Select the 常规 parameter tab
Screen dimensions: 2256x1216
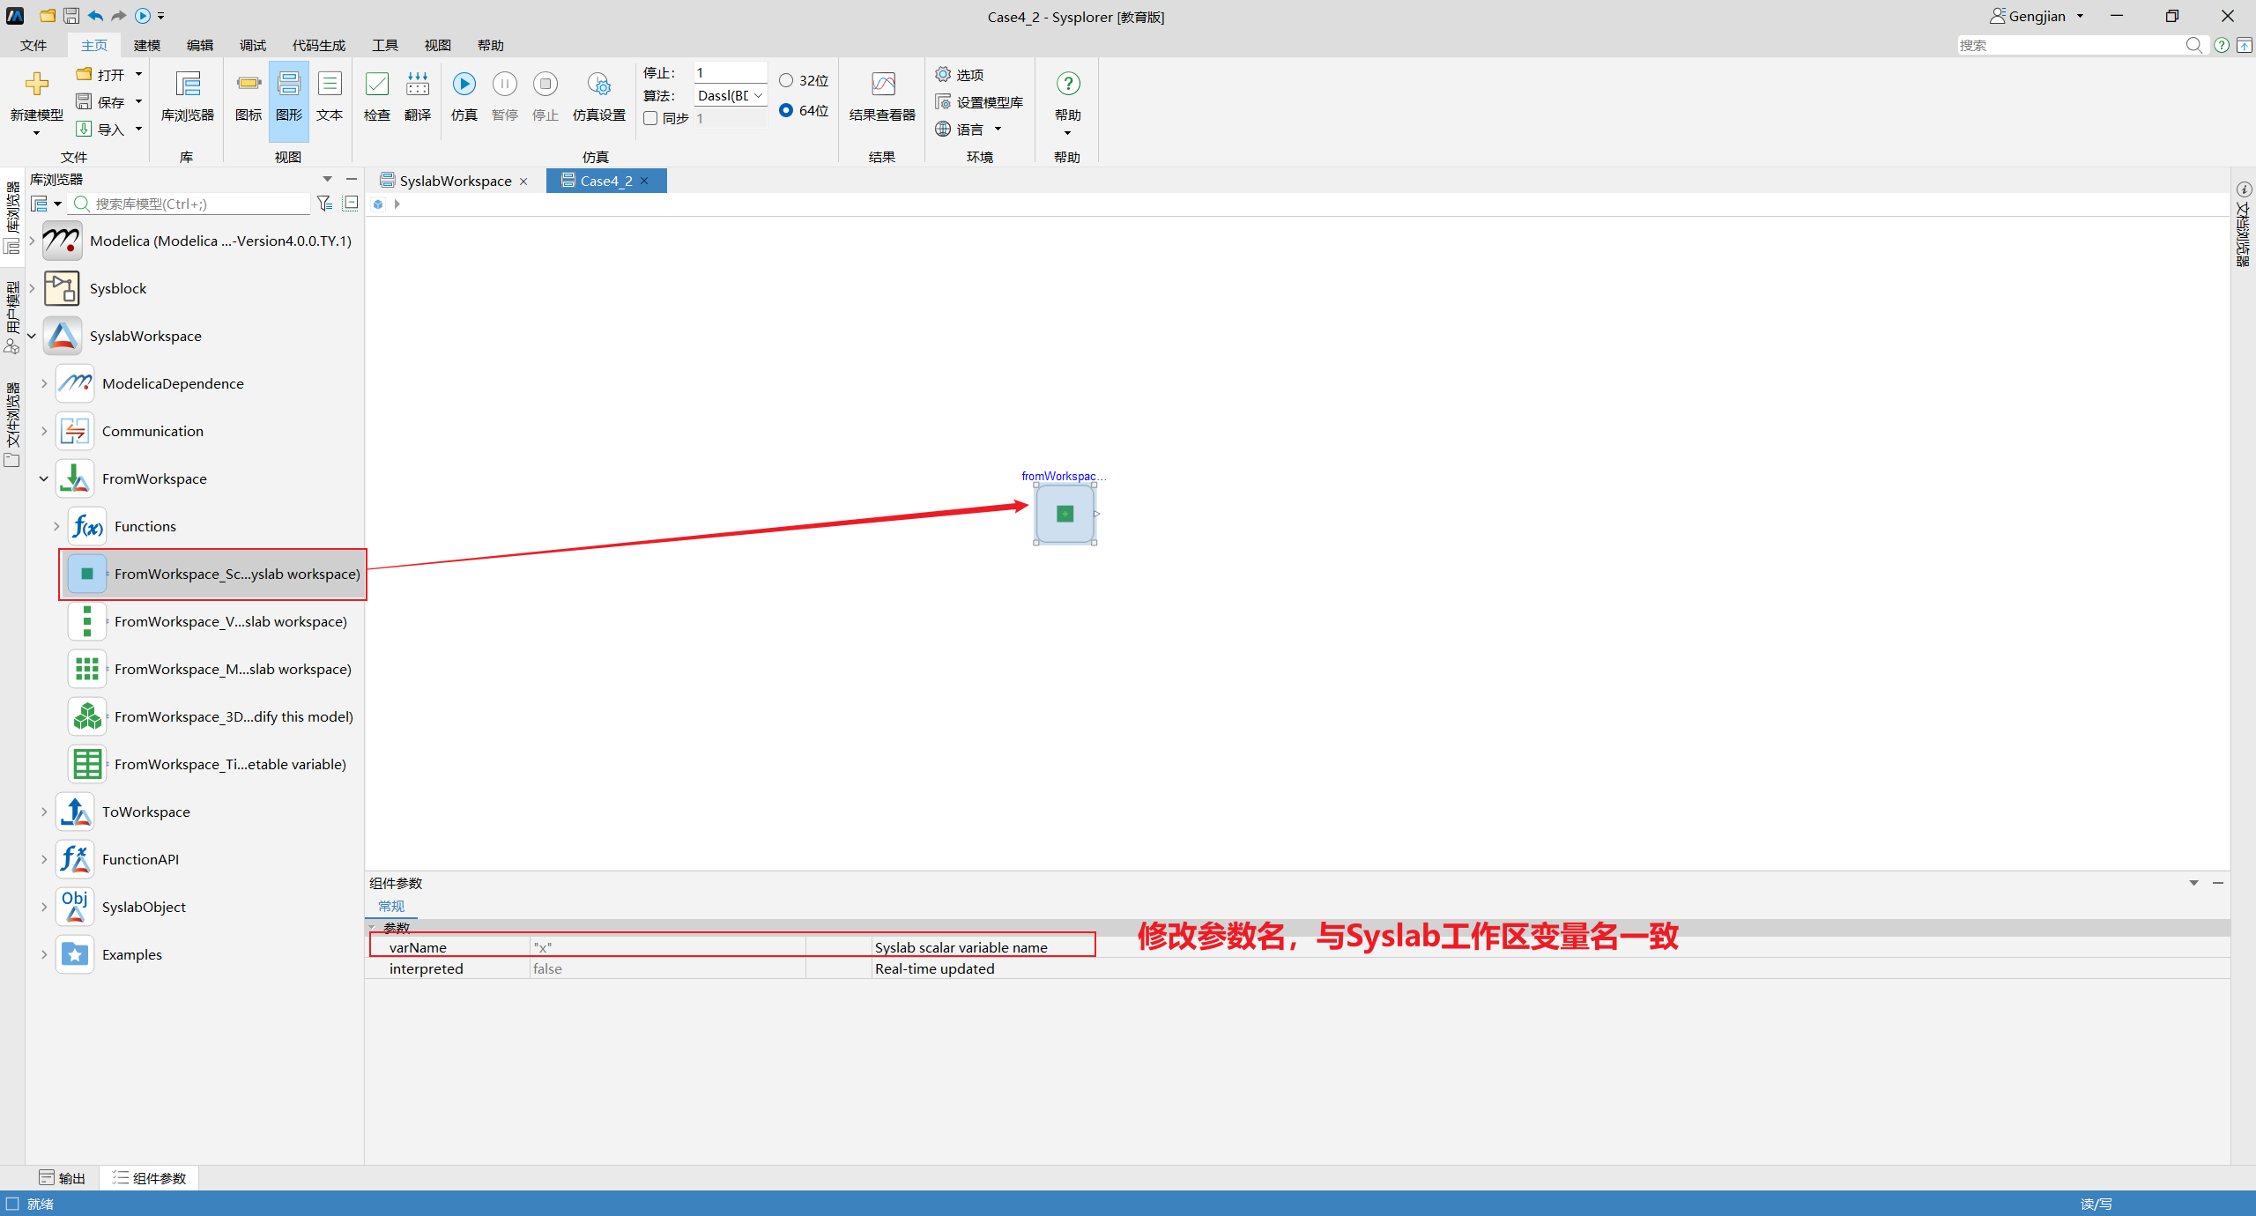tap(391, 906)
